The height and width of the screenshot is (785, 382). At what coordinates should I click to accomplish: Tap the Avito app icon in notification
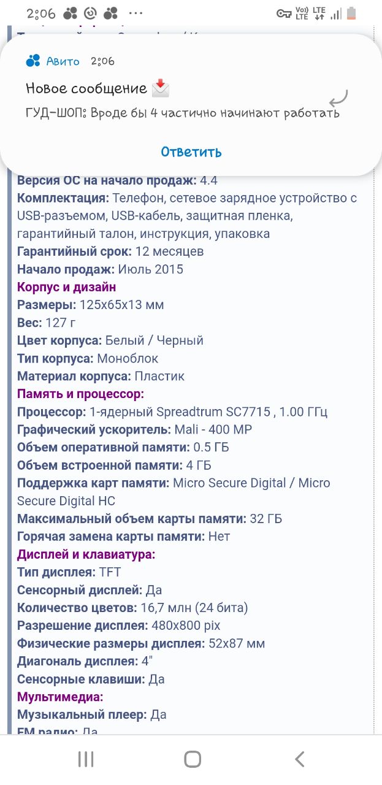pos(33,61)
